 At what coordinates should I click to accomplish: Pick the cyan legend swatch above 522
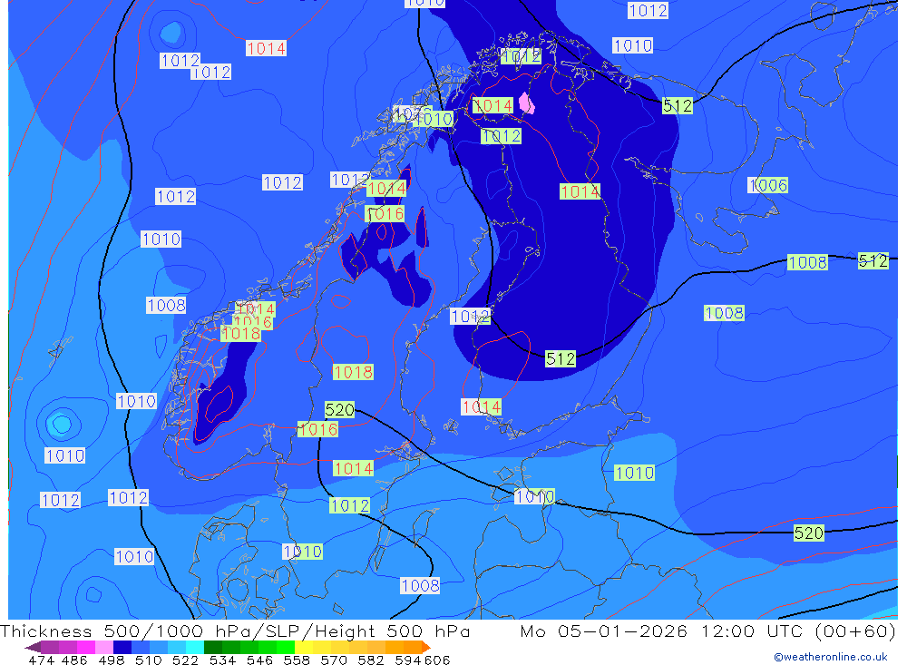coord(195,647)
